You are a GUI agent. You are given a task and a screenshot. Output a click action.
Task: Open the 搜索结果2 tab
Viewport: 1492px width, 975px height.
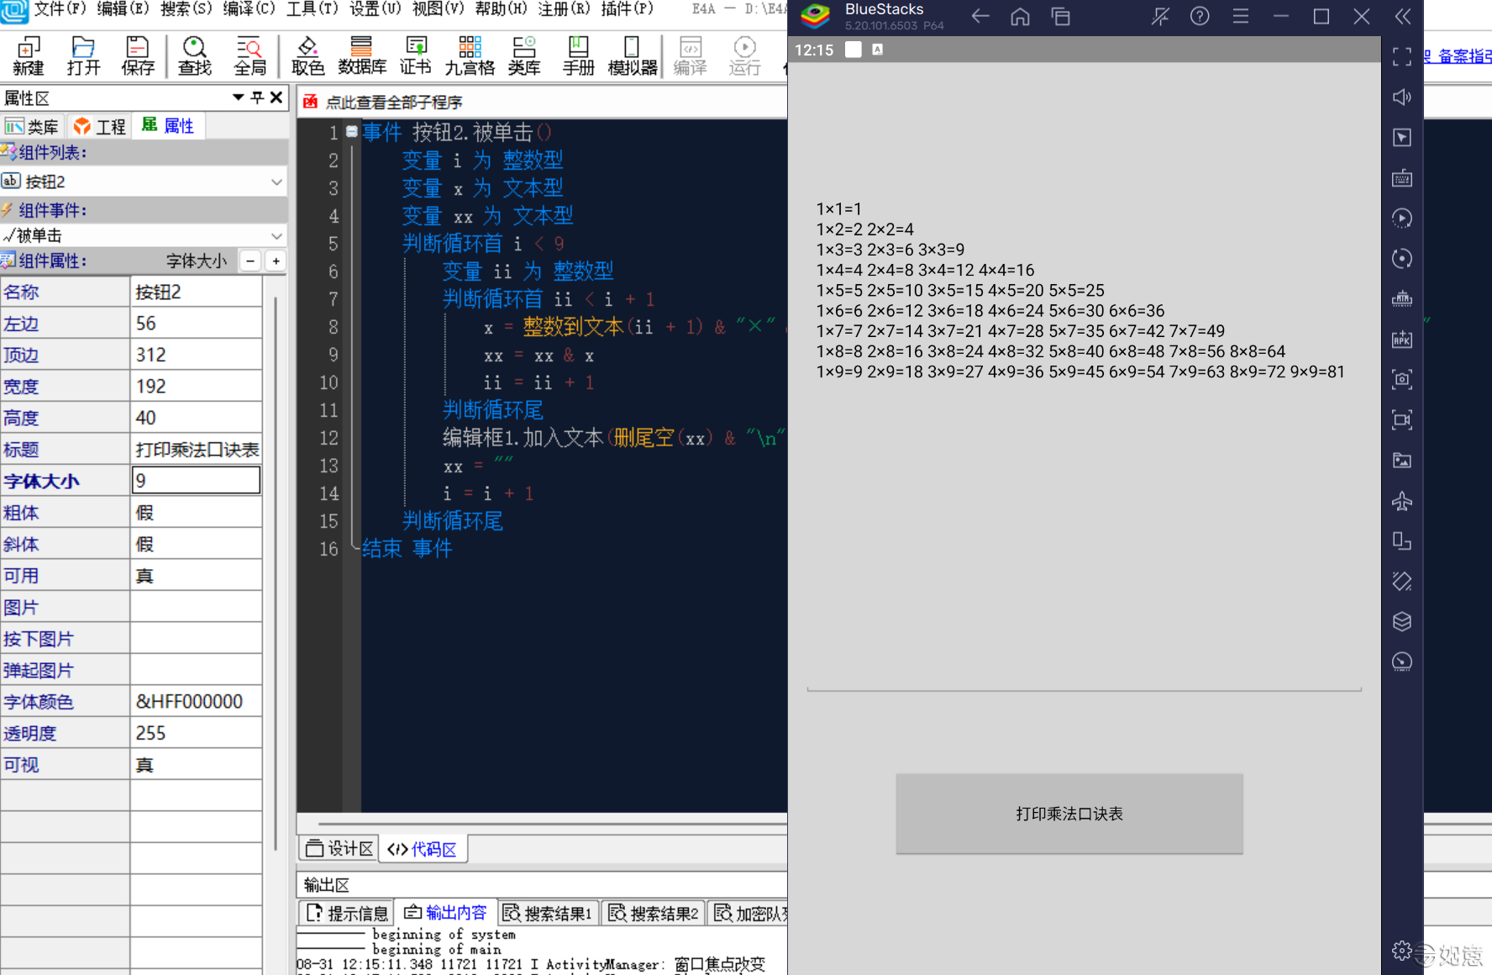(x=654, y=913)
